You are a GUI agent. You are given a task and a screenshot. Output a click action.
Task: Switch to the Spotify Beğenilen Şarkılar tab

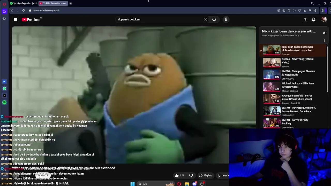[23, 3]
